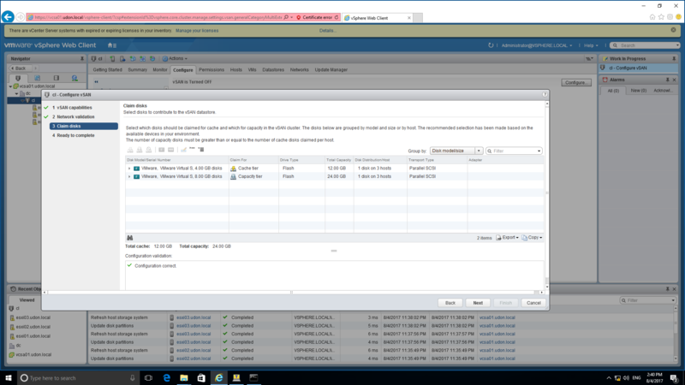Expand the 8.00 GB disks group row

(129, 177)
